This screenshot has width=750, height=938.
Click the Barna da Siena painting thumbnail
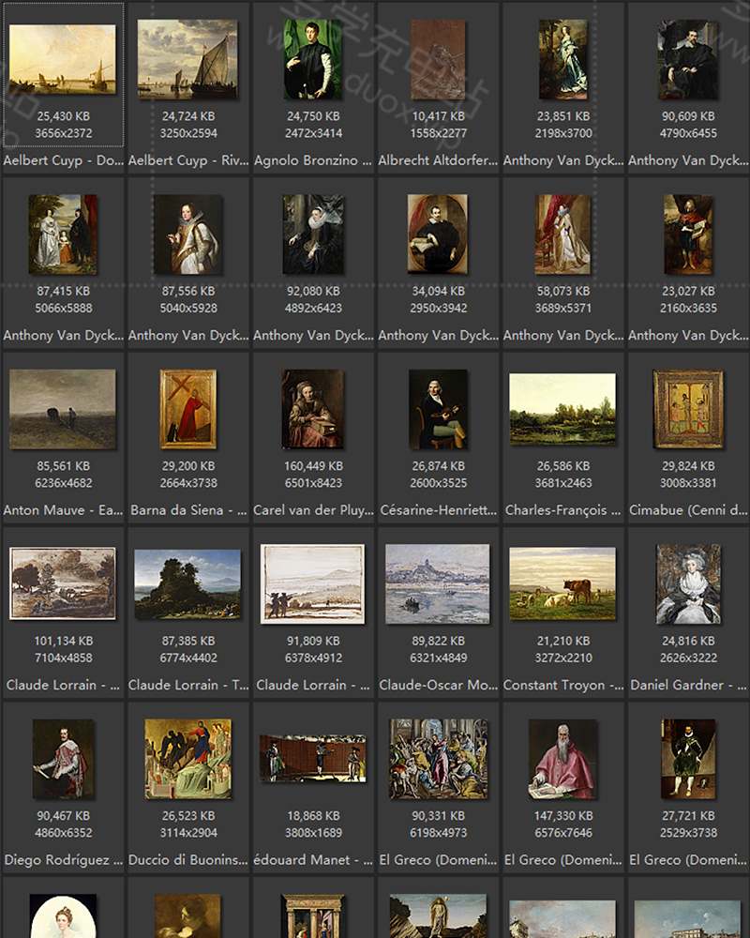point(187,409)
